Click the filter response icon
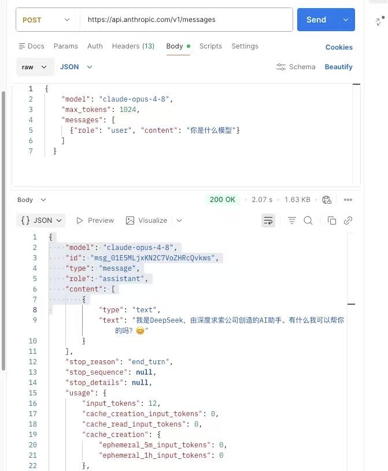The image size is (388, 471). click(291, 220)
